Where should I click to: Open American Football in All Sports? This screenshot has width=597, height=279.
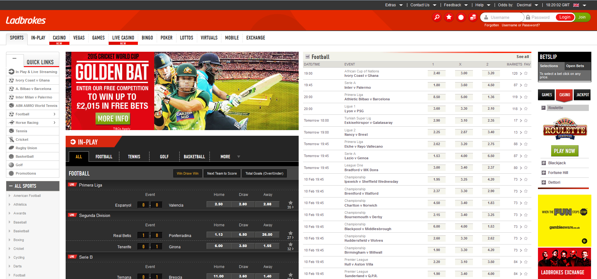pyautogui.click(x=27, y=196)
